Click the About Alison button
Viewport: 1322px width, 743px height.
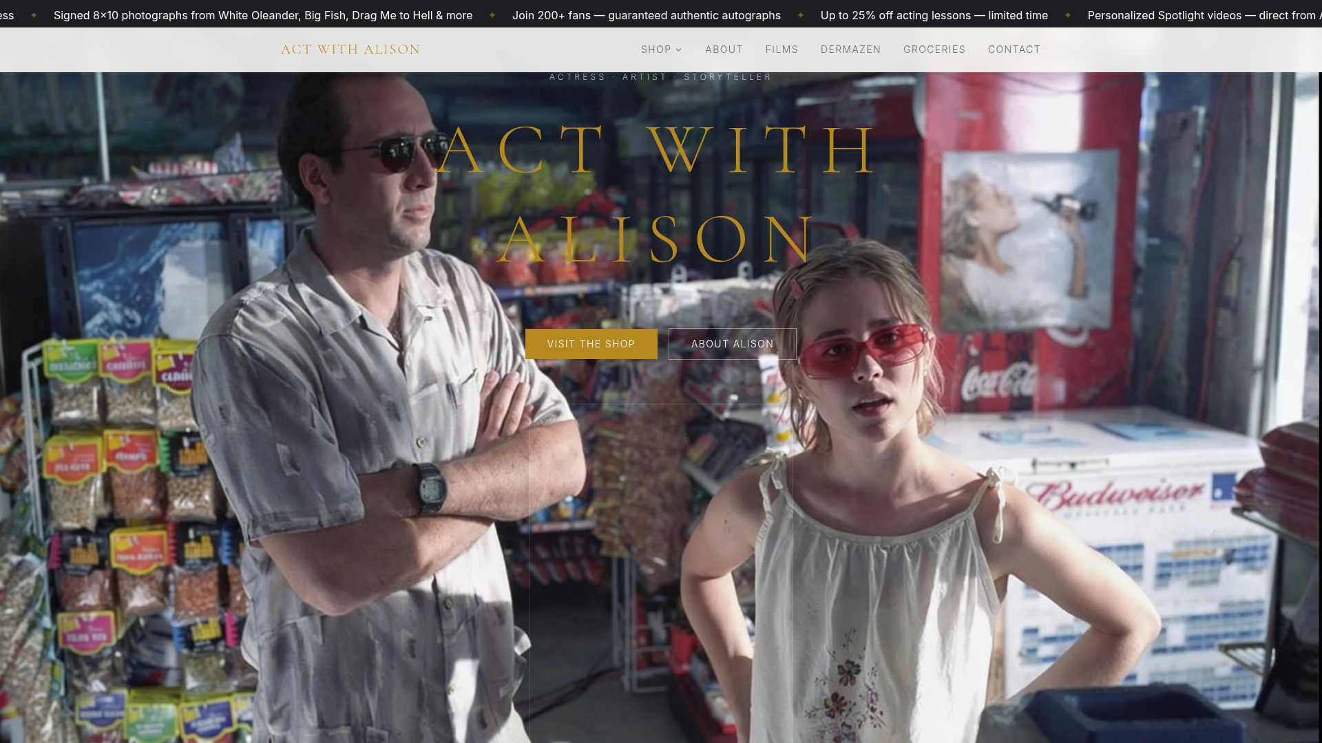click(733, 344)
